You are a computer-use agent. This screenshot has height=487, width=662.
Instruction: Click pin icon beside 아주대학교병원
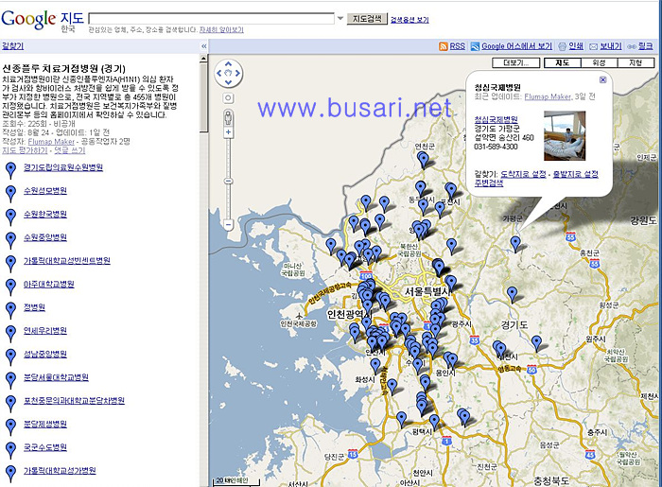coord(11,287)
